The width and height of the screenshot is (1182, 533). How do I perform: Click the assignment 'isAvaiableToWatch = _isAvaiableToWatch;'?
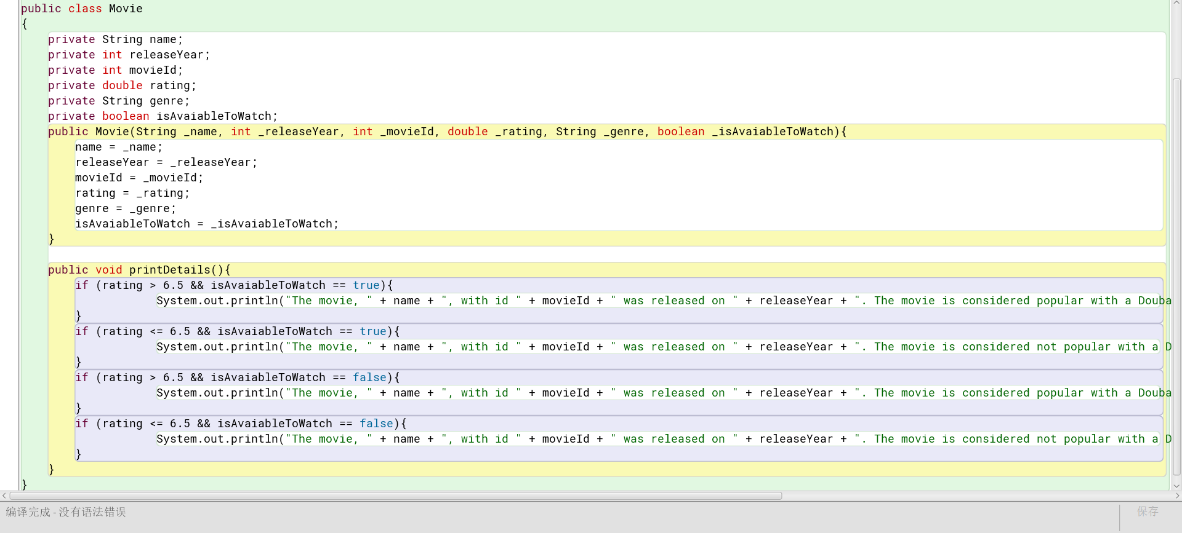click(207, 224)
